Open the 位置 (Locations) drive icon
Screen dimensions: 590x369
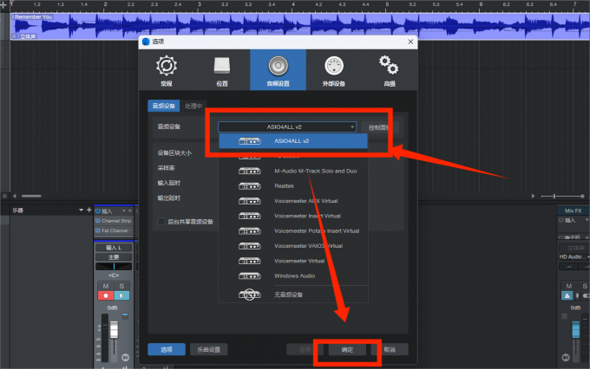click(x=221, y=69)
